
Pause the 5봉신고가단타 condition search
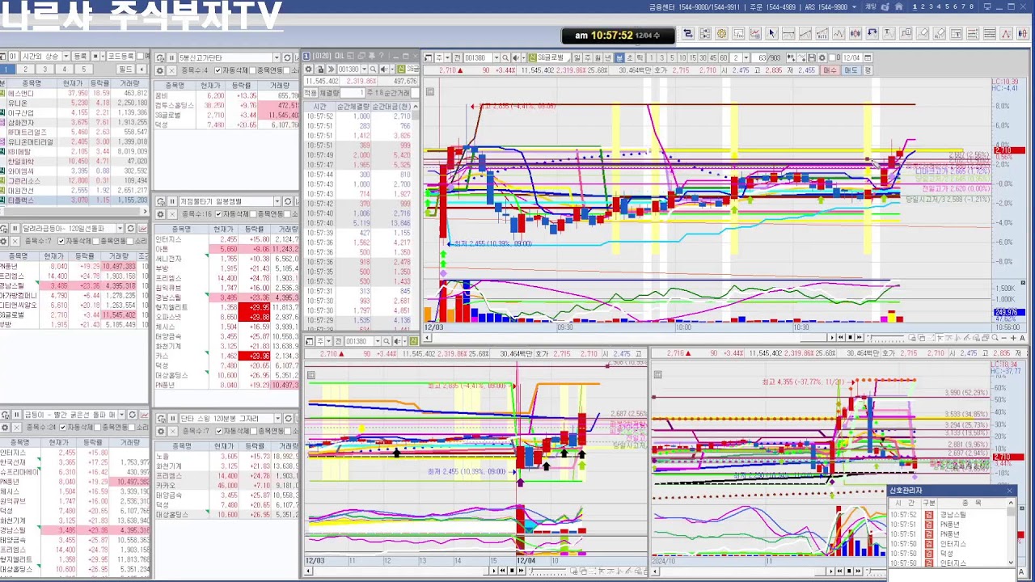(x=171, y=58)
